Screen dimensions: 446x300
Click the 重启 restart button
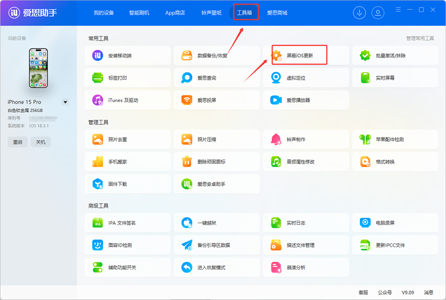[17, 142]
